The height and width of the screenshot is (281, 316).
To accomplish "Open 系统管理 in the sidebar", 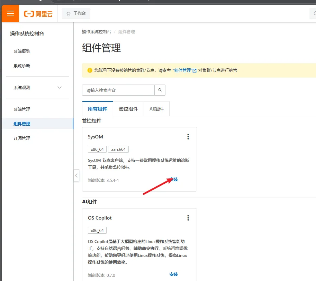I will pos(22,109).
